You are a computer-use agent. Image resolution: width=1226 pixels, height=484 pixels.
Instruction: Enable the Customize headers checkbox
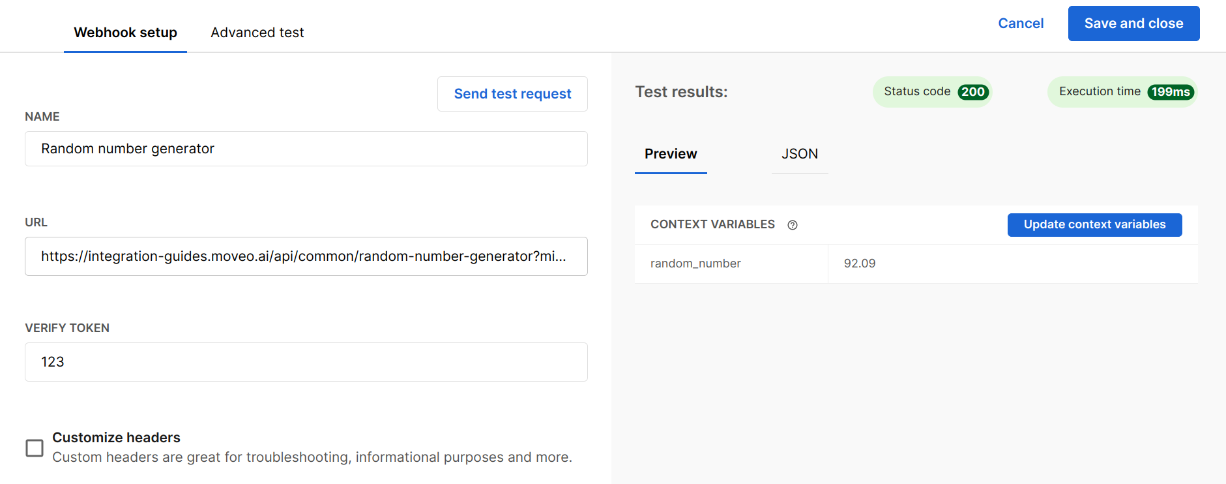(x=35, y=448)
